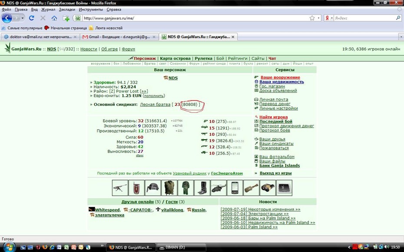Viewport: 404px width, 252px height.
Task: Click the пополнить link beside Евро-юниты
Action: tap(154, 96)
